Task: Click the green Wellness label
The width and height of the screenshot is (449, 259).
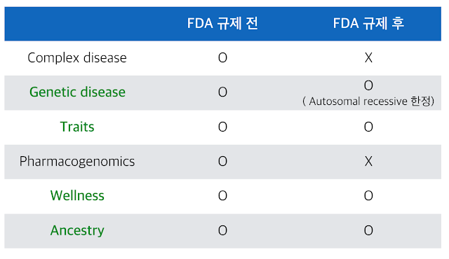Action: click(77, 196)
